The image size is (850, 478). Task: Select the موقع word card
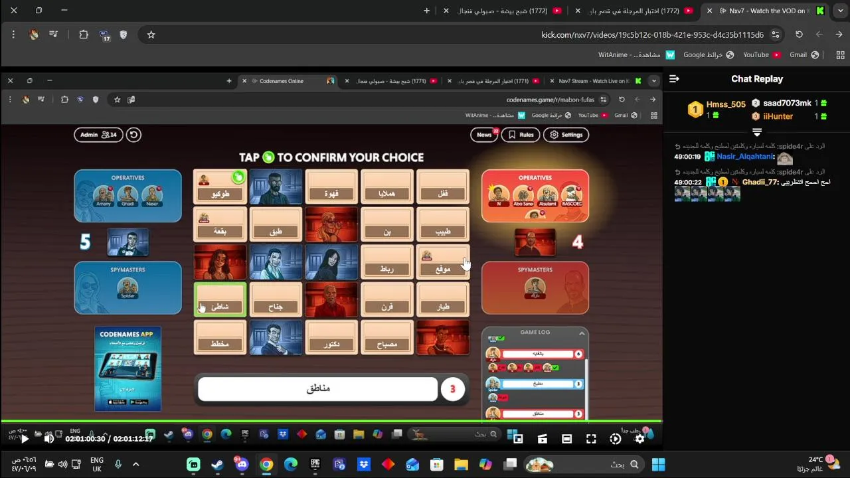(x=443, y=262)
